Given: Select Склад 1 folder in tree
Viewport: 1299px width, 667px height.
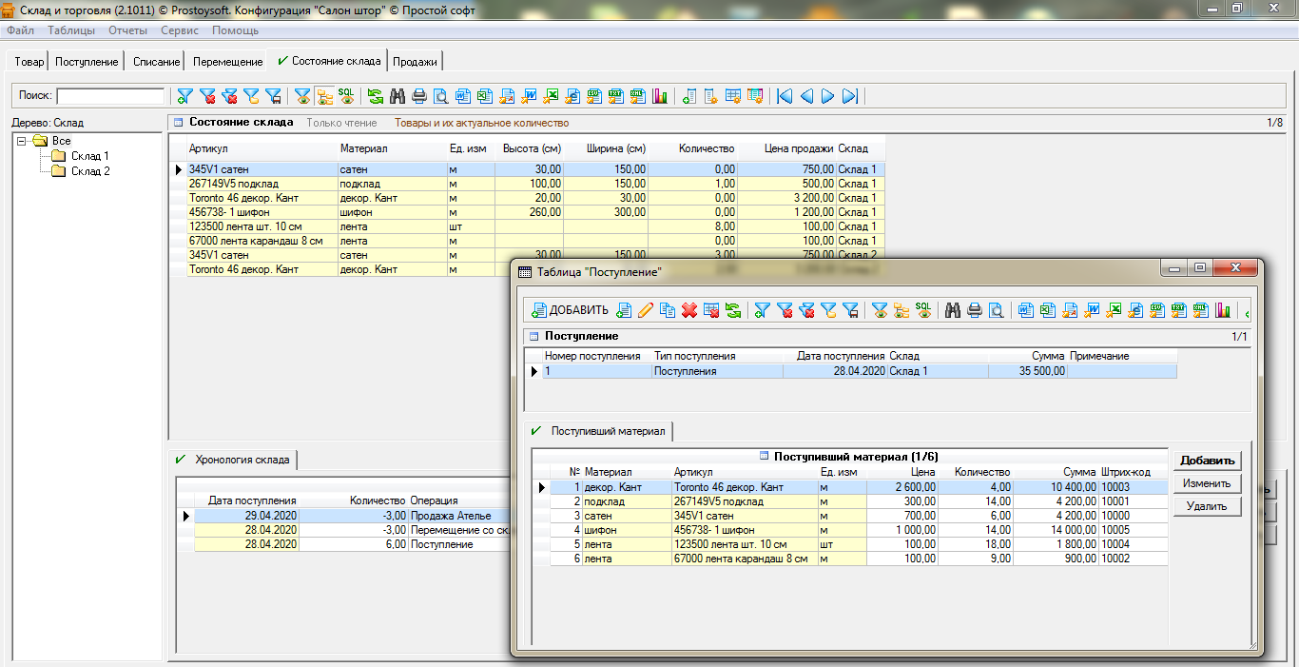Looking at the screenshot, I should click(x=89, y=156).
